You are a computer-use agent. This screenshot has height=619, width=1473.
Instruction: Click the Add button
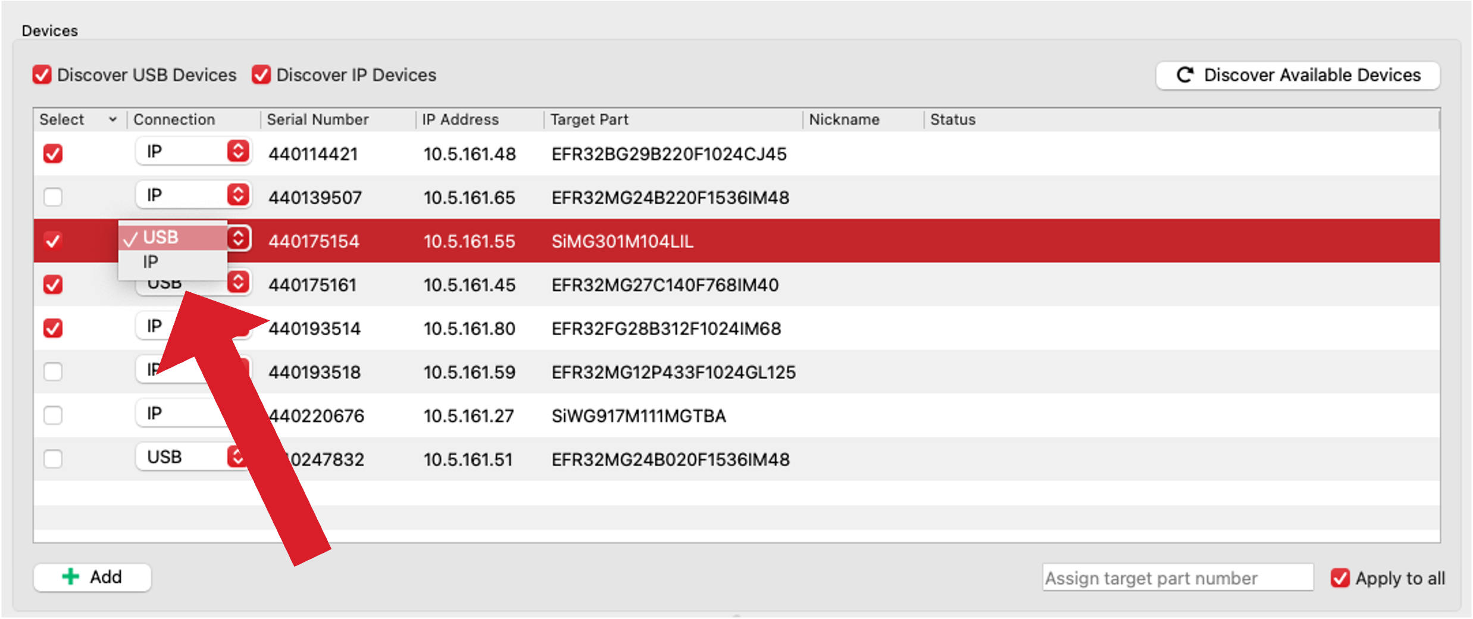(x=92, y=577)
